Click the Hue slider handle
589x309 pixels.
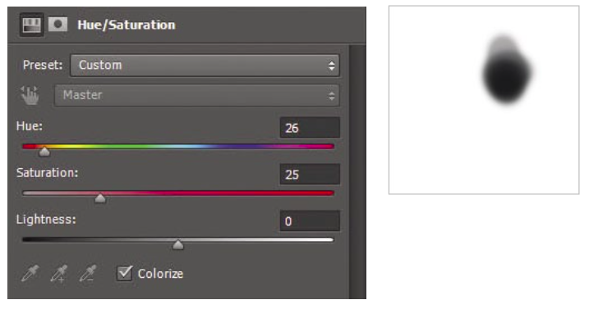(44, 151)
